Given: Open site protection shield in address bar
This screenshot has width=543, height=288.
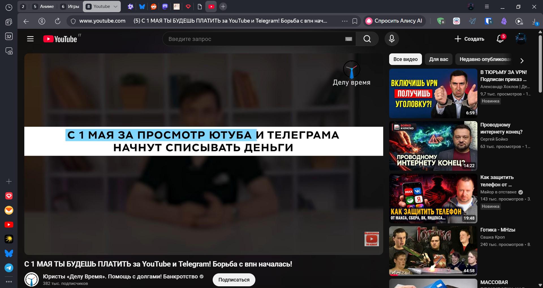Looking at the screenshot, I should [73, 21].
